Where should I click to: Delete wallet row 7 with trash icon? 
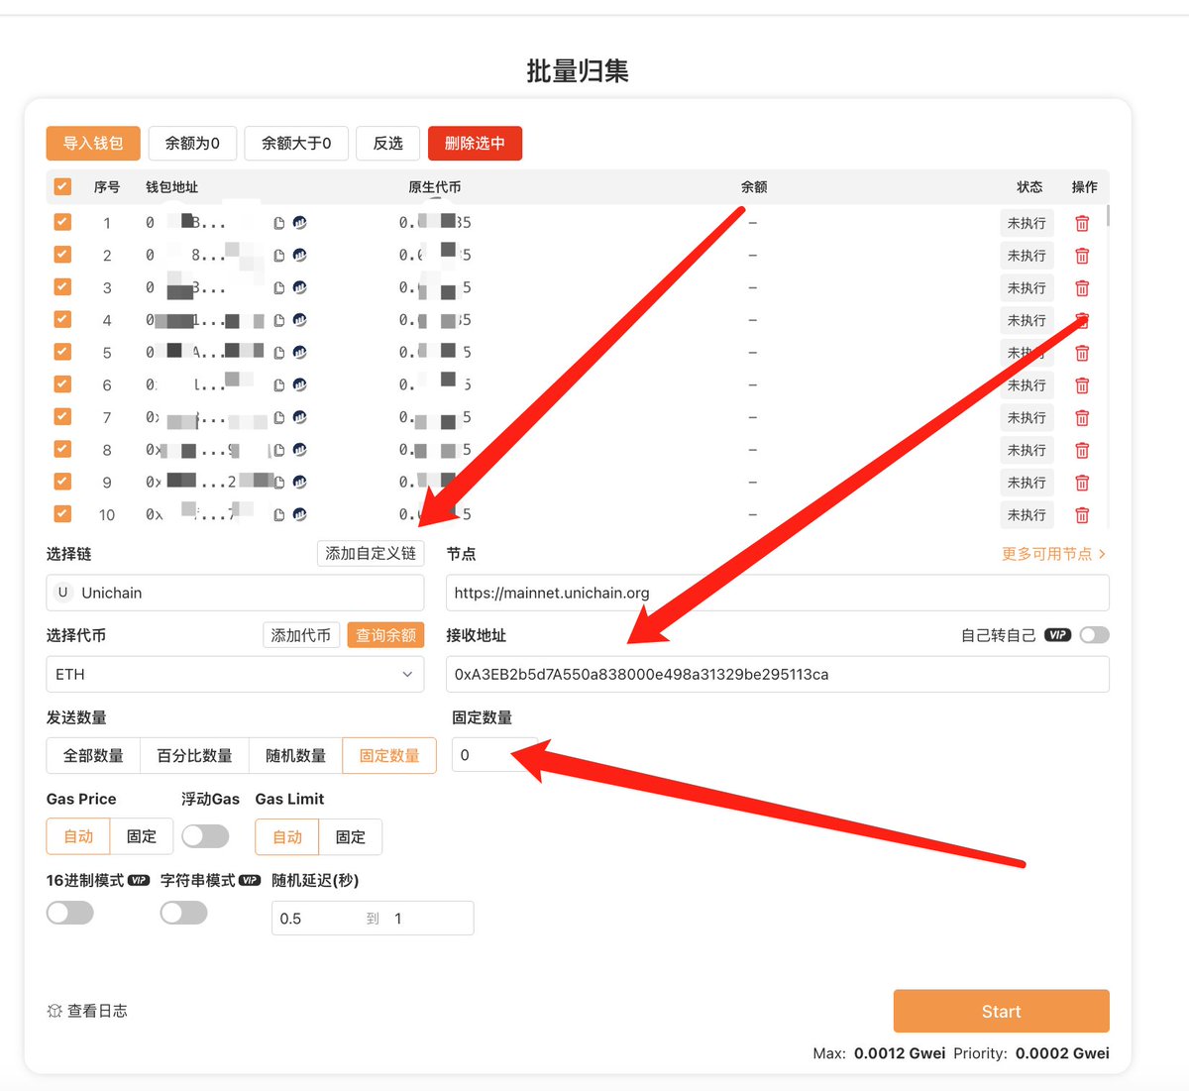(1082, 418)
